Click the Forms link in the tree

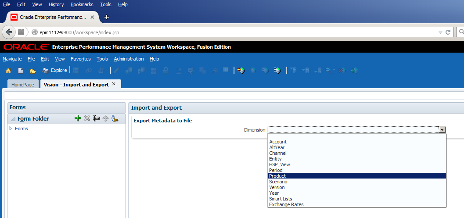point(22,129)
